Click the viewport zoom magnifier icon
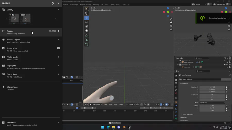Screen dimensions: 232x130 [171, 18]
